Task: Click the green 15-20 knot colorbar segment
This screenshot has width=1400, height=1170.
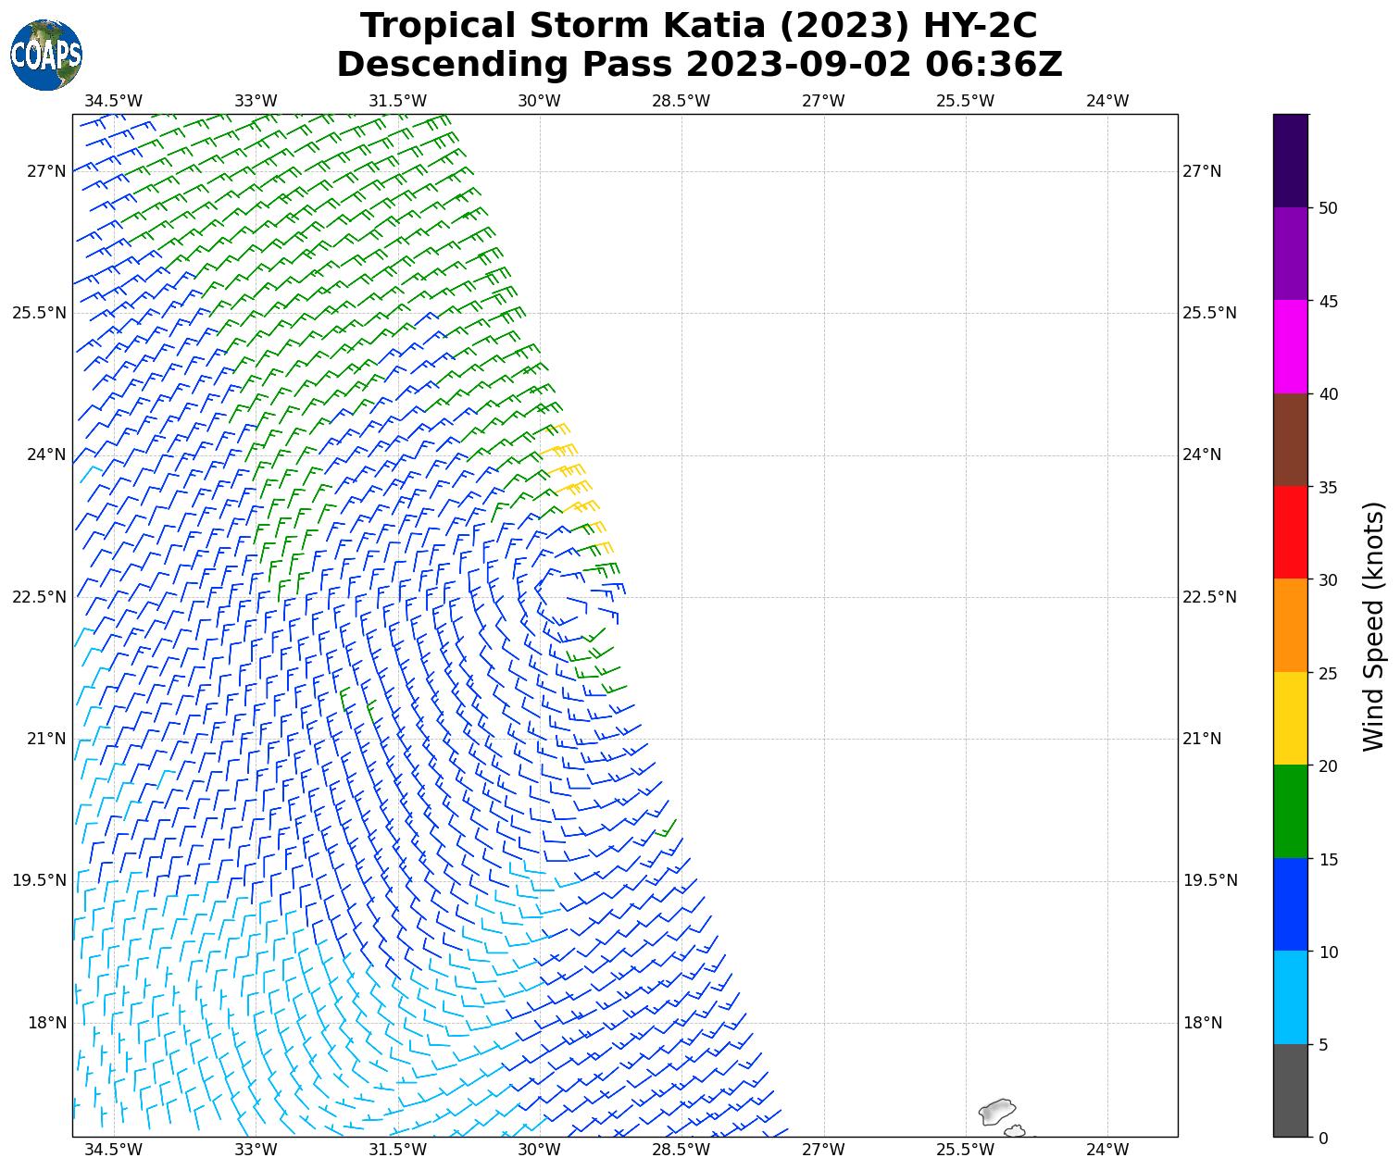Action: click(x=1290, y=811)
